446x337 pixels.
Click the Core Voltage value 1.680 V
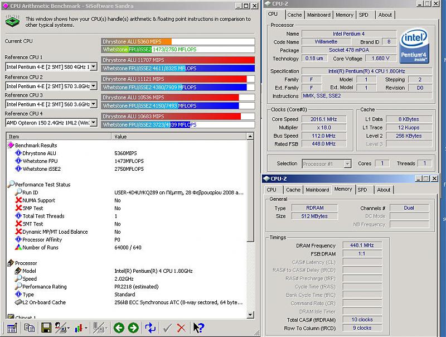(381, 59)
